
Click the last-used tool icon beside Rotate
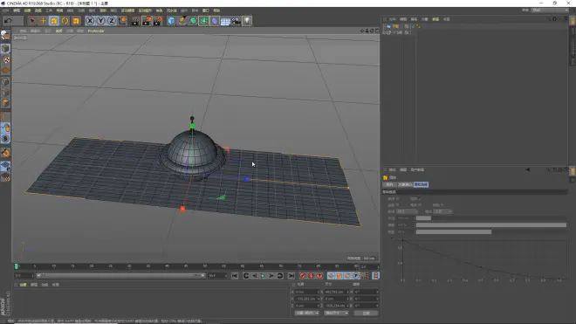pos(76,21)
